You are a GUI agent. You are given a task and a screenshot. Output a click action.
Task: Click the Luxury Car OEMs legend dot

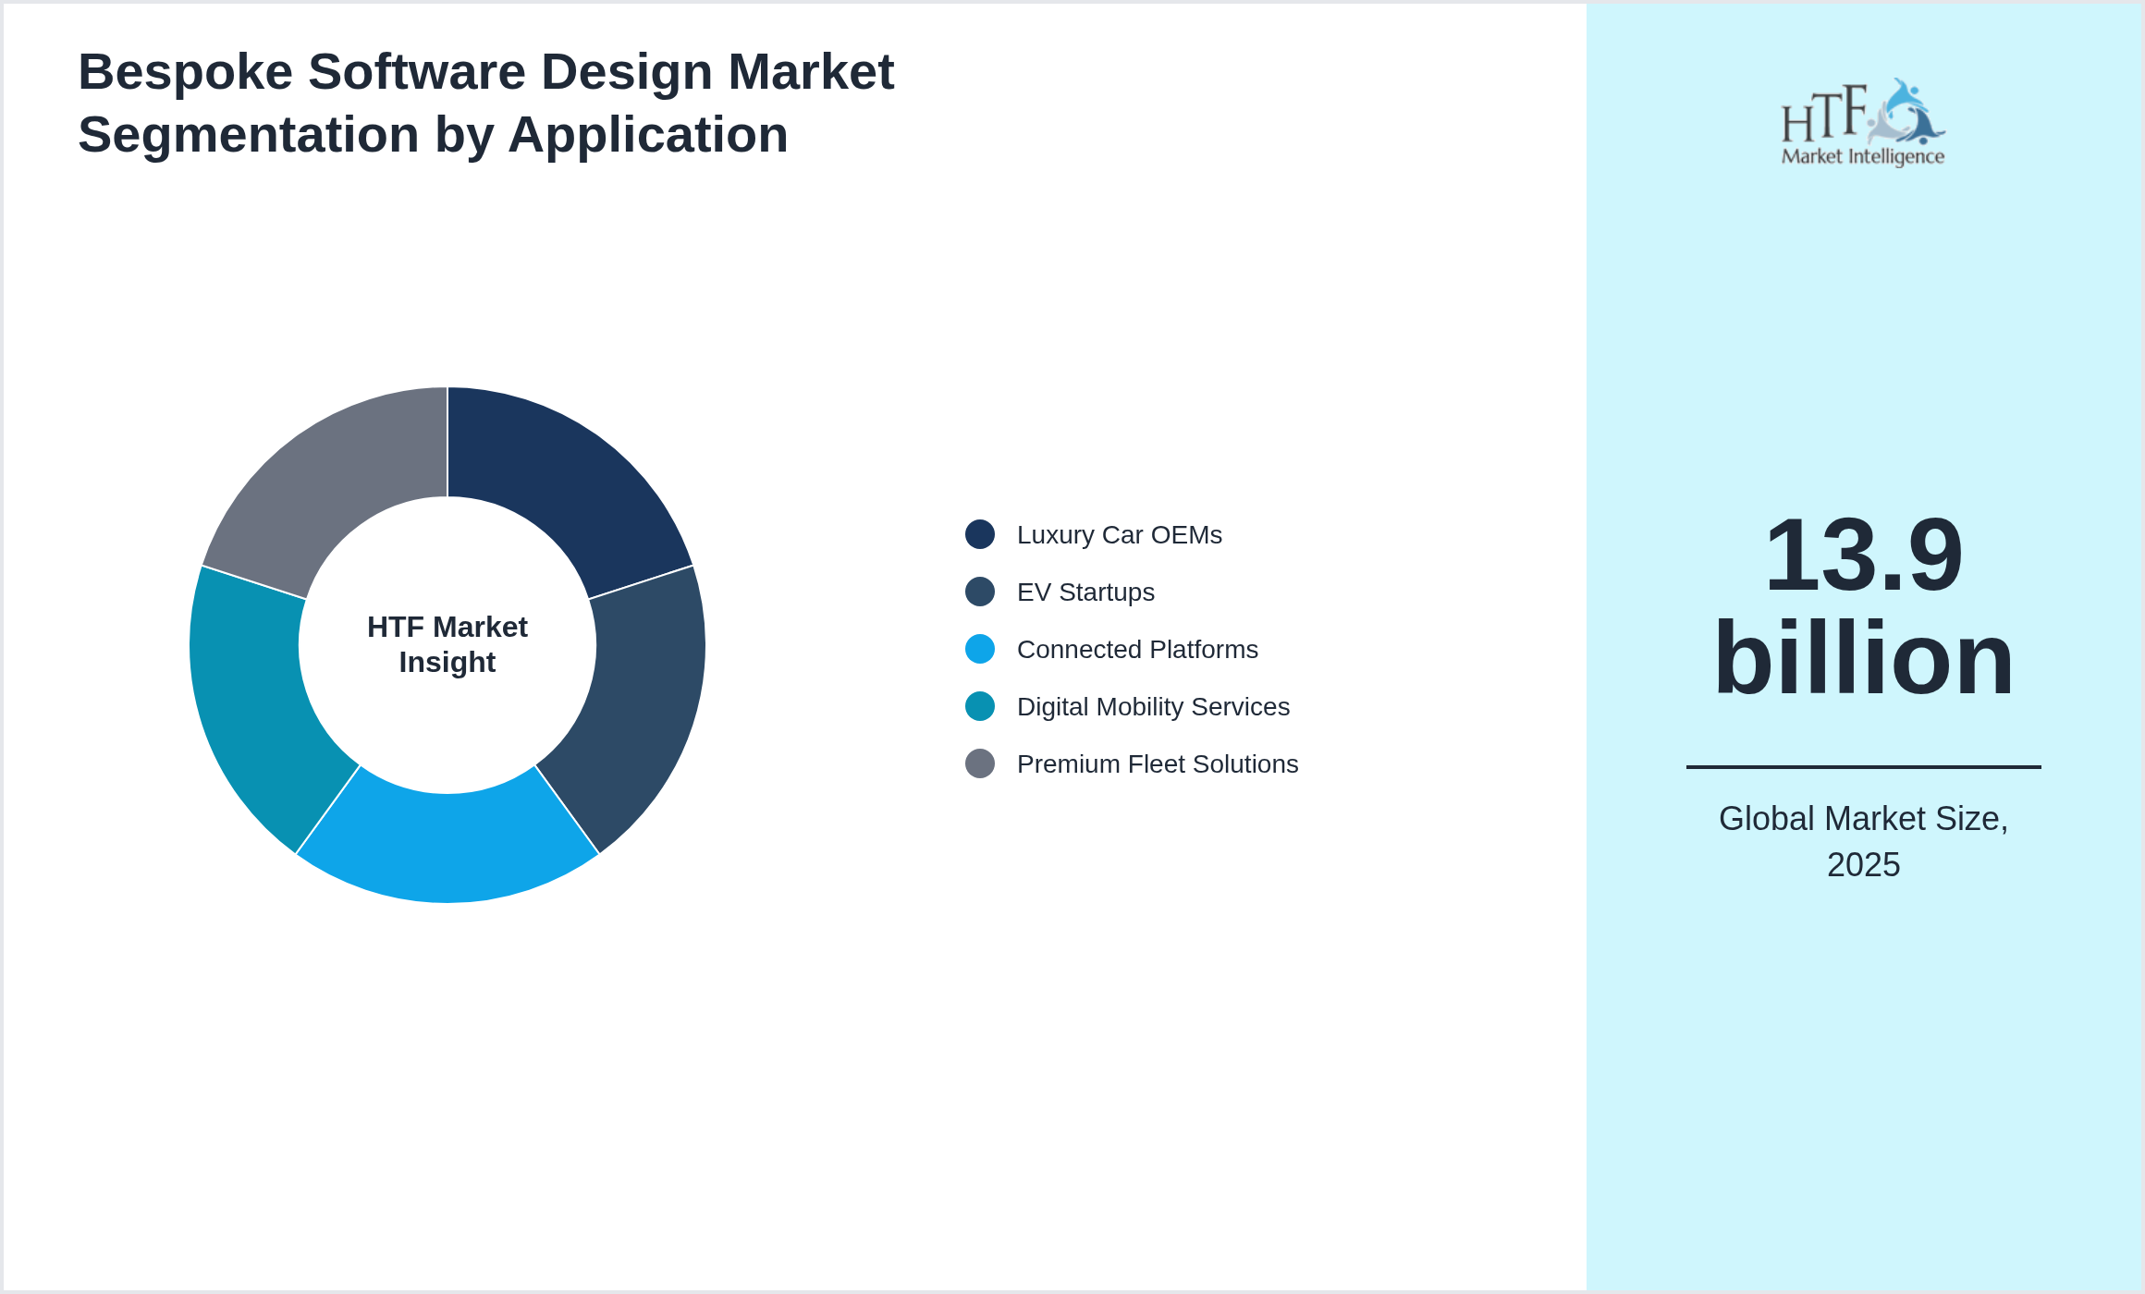pos(980,534)
